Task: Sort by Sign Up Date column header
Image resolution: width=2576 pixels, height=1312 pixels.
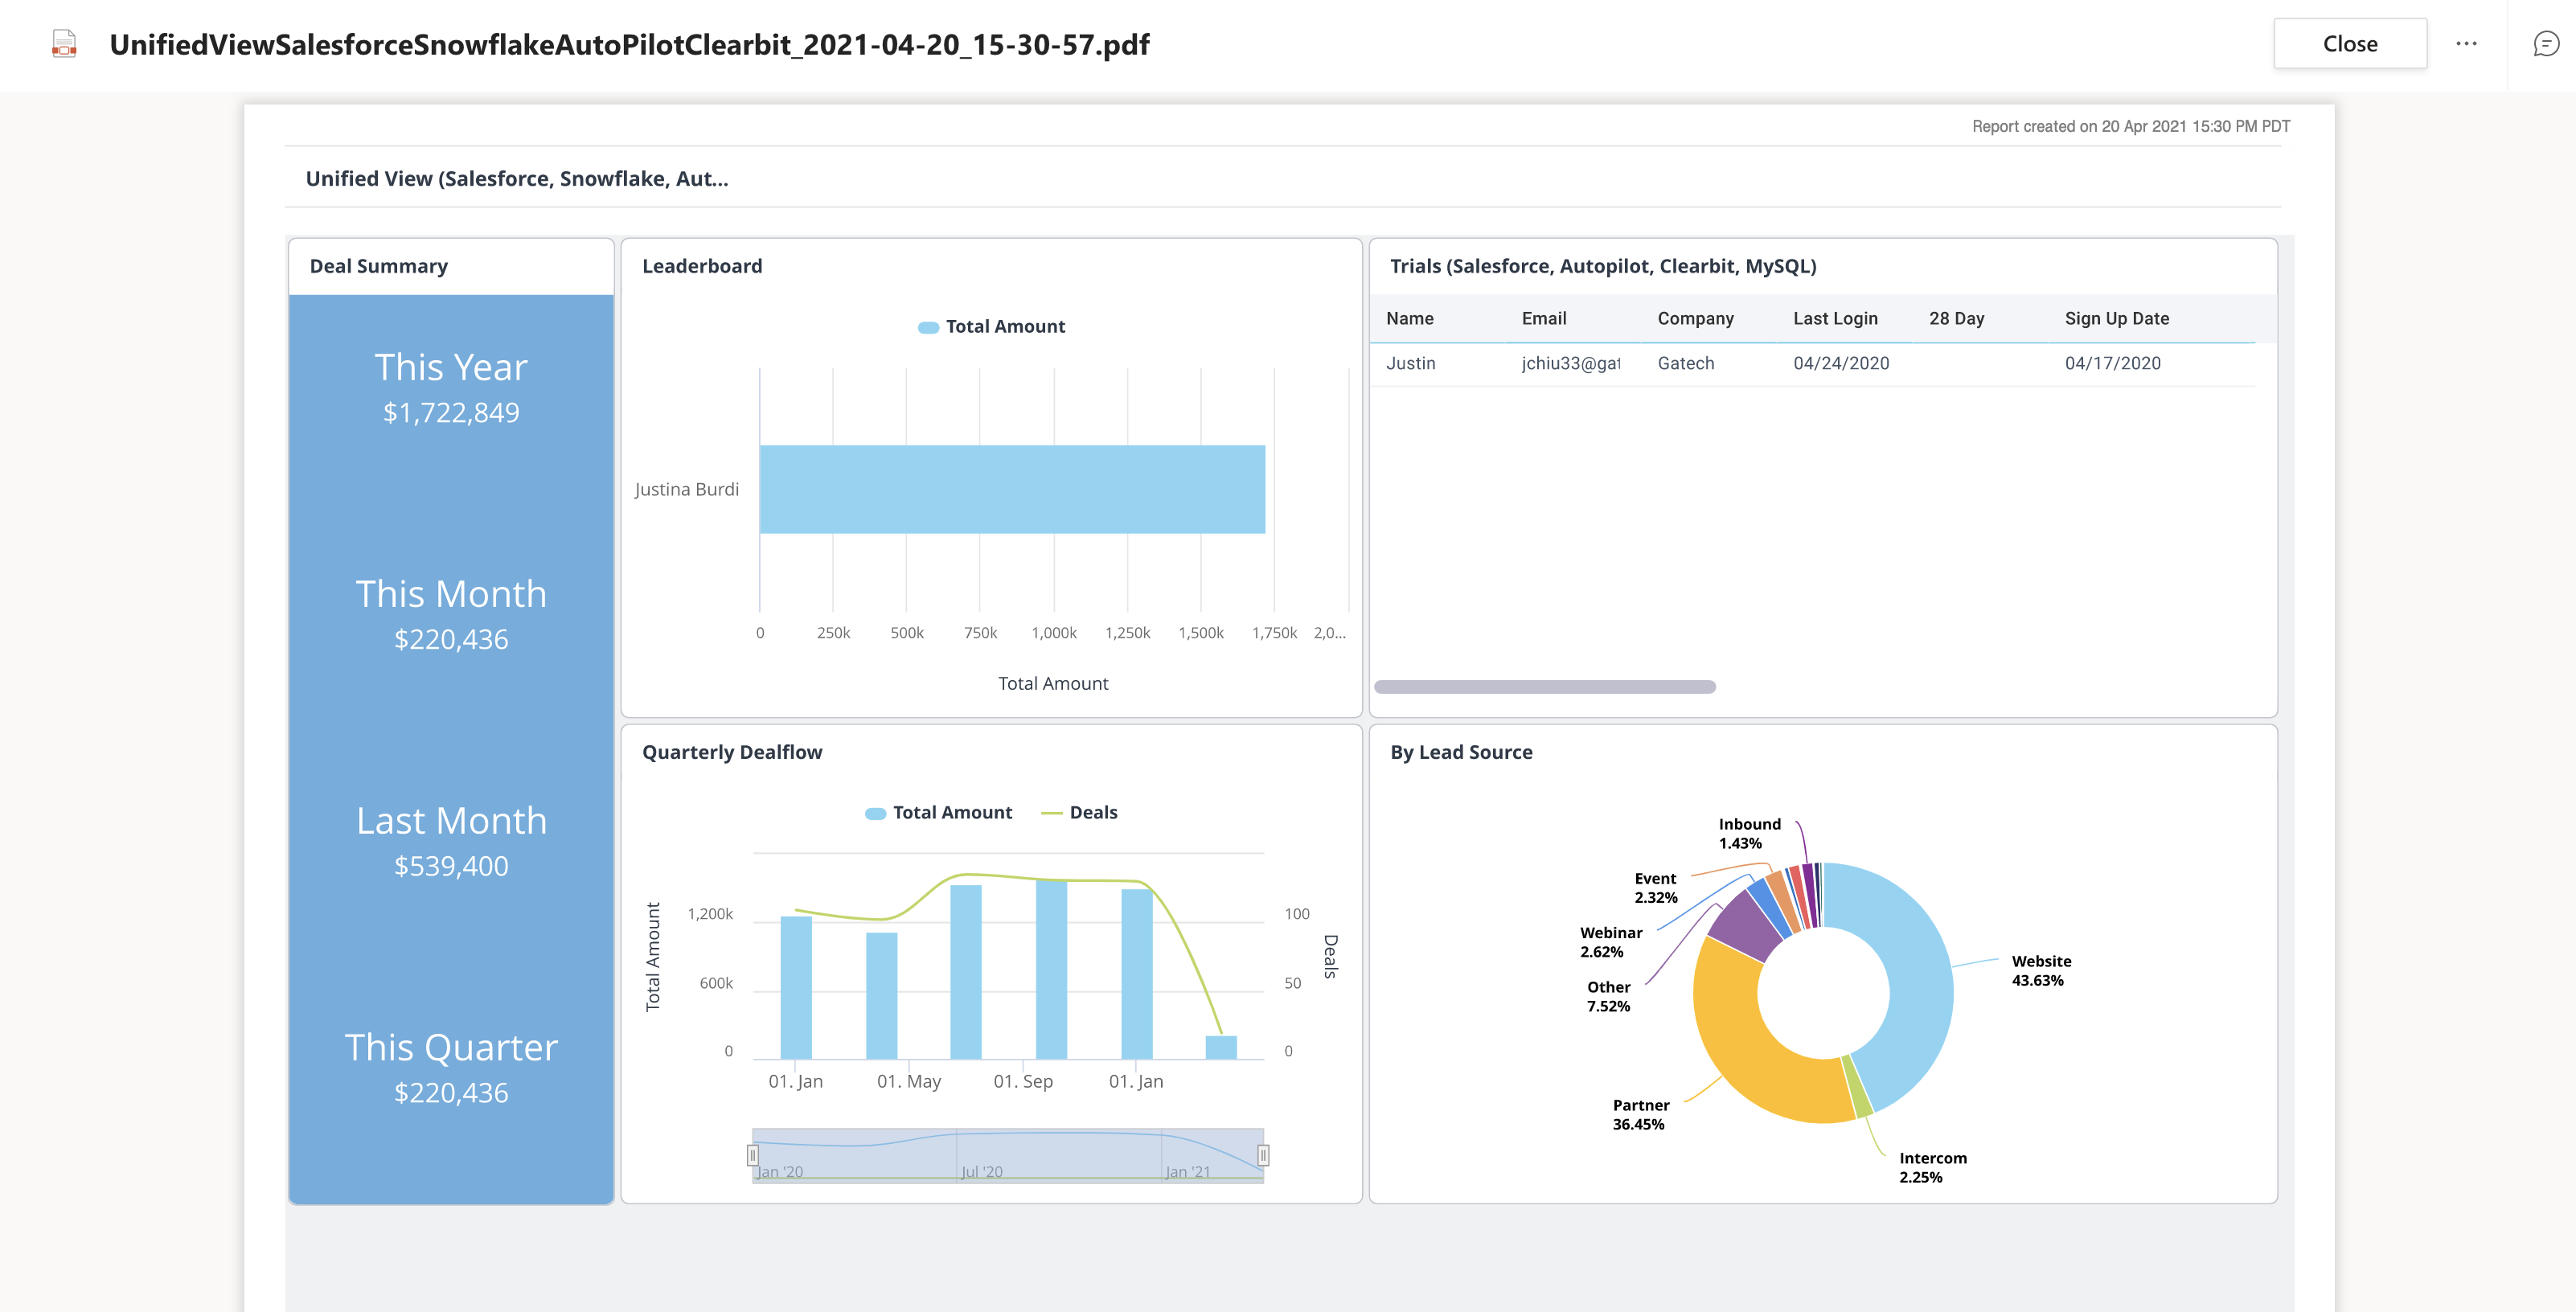Action: click(2116, 319)
